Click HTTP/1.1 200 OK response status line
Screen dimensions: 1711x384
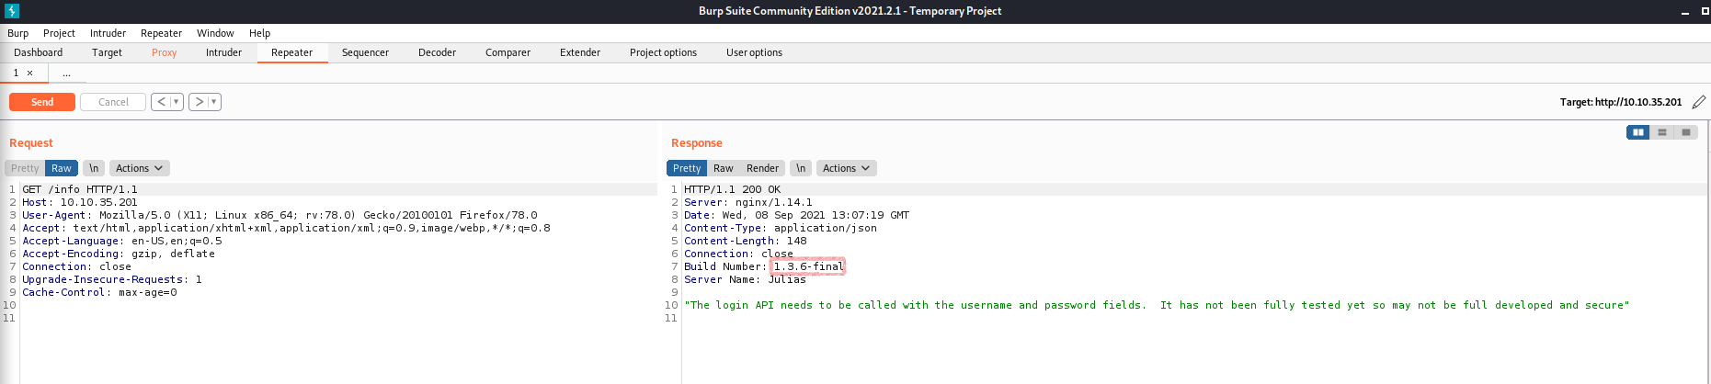coord(732,189)
